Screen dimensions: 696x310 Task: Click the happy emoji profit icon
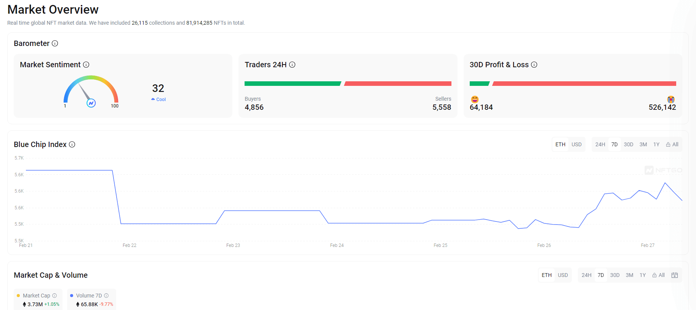point(475,99)
